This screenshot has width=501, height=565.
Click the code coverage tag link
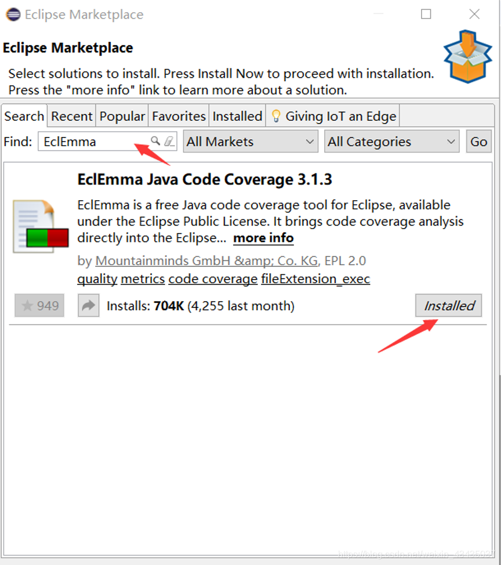coord(213,279)
